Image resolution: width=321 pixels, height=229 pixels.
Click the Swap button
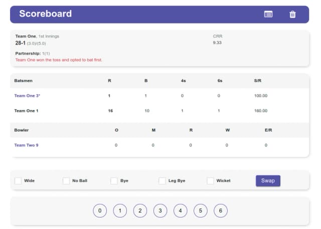tap(268, 180)
